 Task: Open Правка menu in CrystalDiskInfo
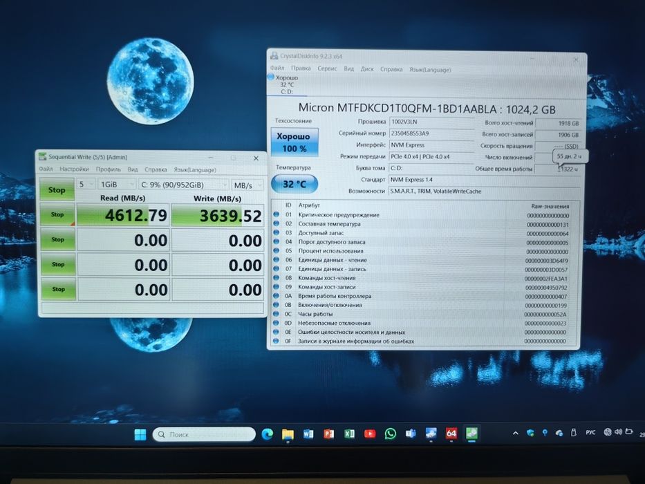pos(301,68)
